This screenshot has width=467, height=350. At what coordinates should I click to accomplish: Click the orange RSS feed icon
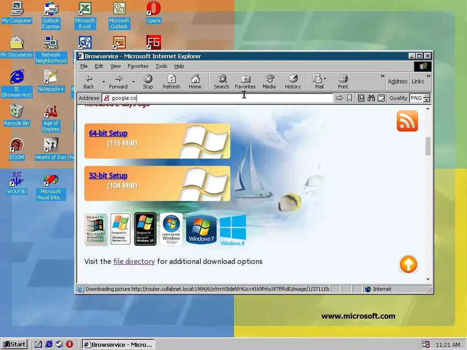point(407,121)
